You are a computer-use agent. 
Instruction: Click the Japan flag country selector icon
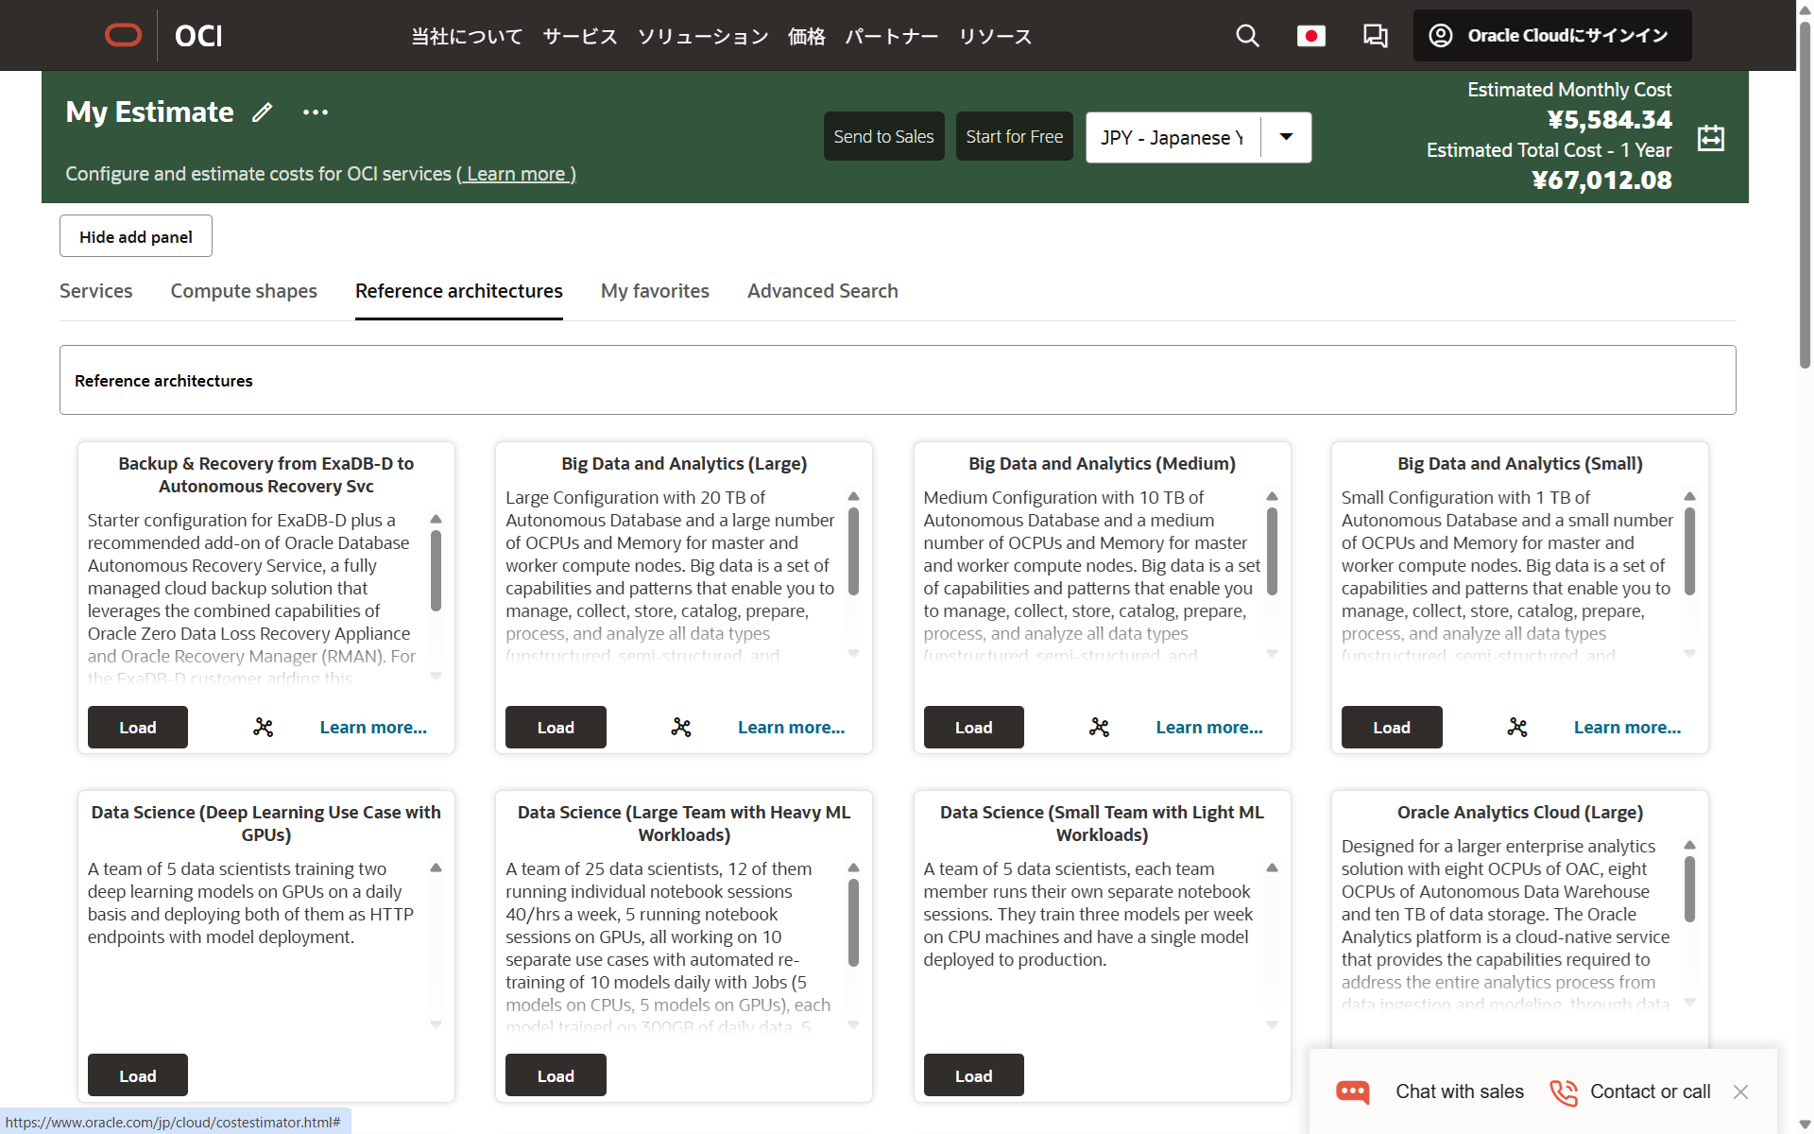(x=1310, y=36)
